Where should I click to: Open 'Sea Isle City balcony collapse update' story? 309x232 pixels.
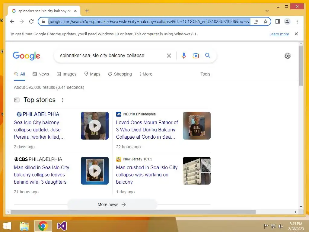[40, 130]
